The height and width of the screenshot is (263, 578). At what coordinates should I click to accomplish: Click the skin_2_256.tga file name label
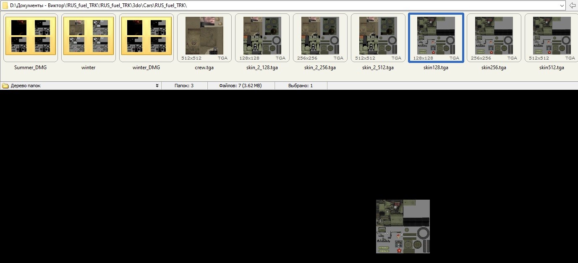tap(320, 68)
